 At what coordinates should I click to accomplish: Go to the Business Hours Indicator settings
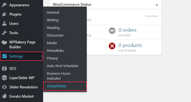point(59,76)
